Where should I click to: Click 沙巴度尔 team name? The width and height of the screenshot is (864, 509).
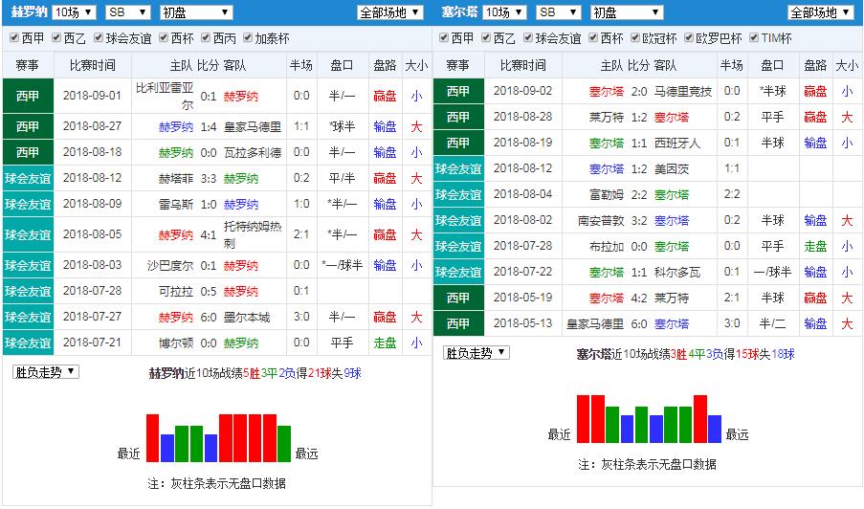[x=170, y=266]
